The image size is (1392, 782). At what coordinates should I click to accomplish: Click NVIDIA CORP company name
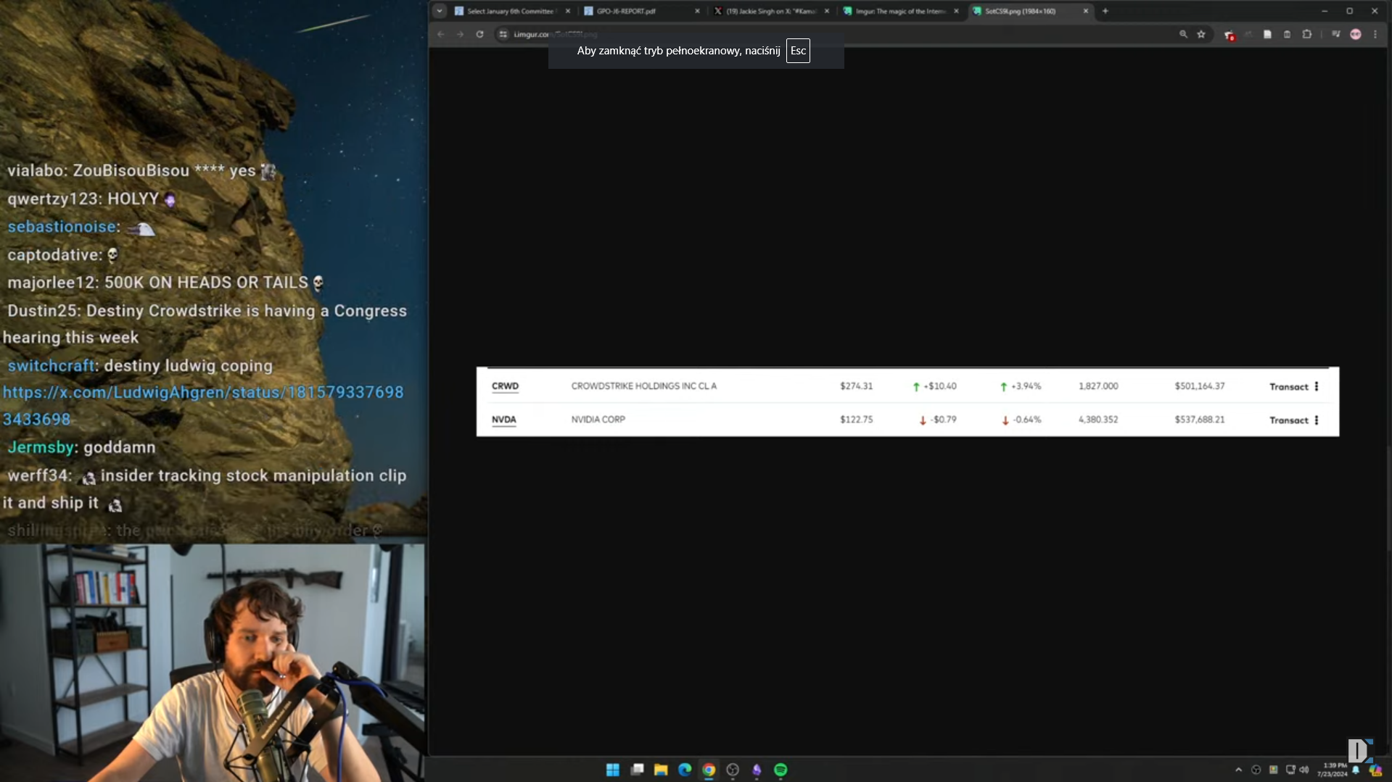(598, 420)
